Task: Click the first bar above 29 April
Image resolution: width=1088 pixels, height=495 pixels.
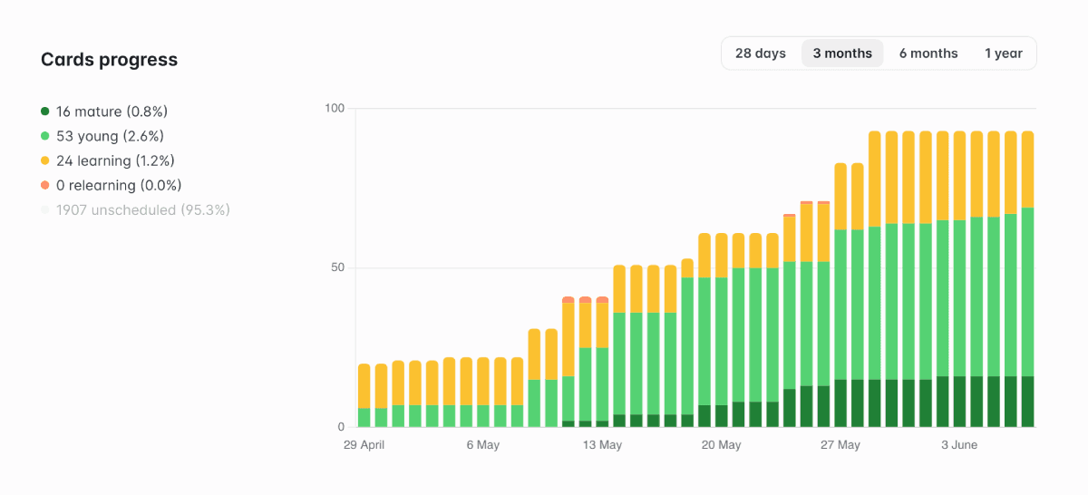Action: click(364, 395)
